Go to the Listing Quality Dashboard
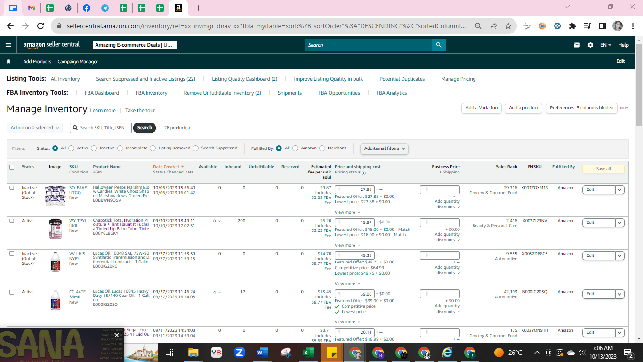The height and width of the screenshot is (362, 643). (245, 79)
